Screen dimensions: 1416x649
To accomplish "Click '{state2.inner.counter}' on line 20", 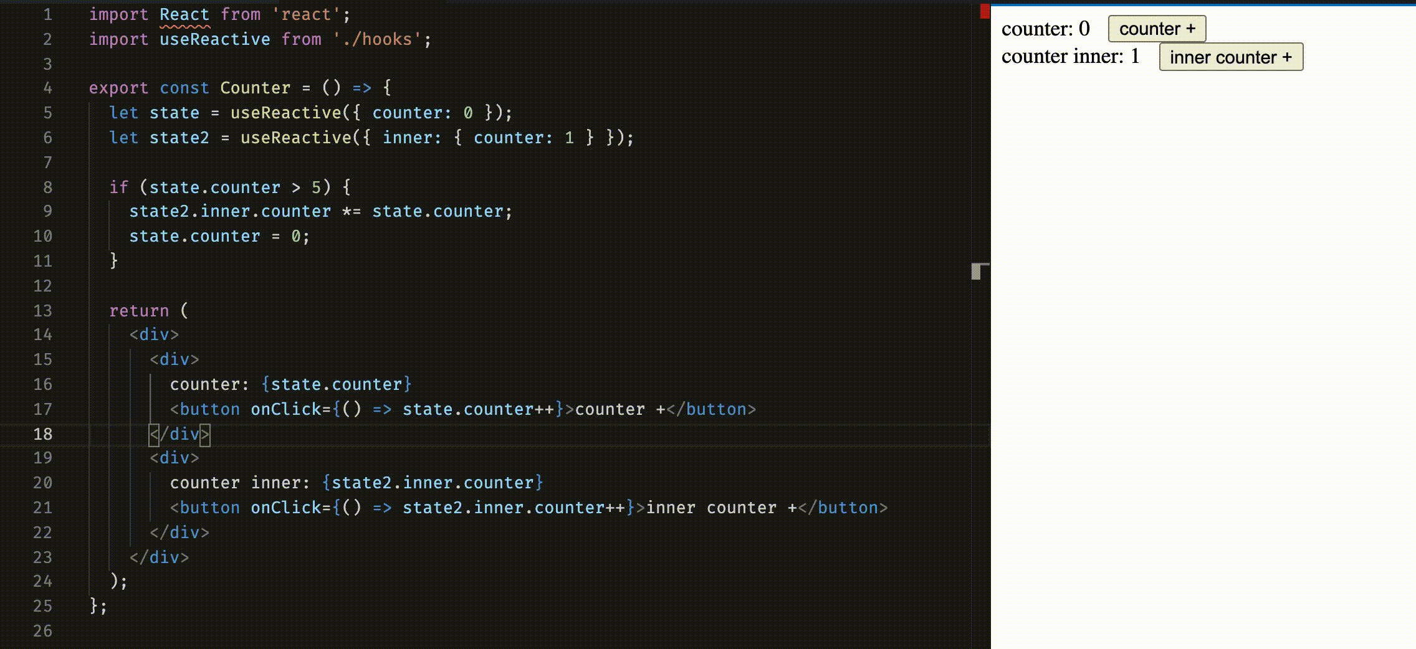I will [x=433, y=483].
